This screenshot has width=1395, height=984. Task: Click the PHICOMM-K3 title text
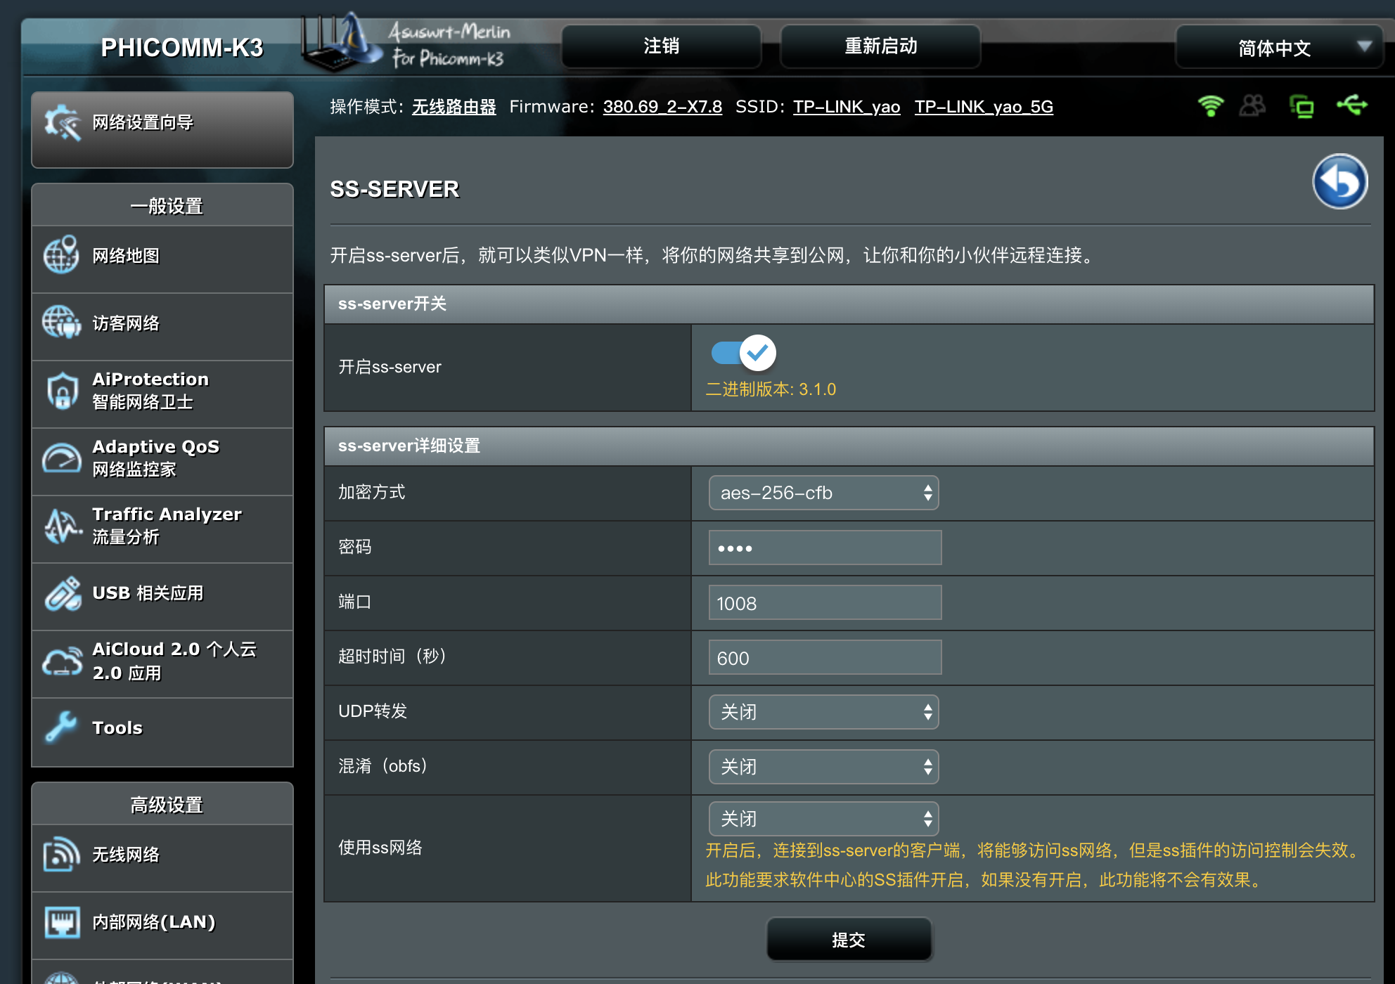coord(181,48)
